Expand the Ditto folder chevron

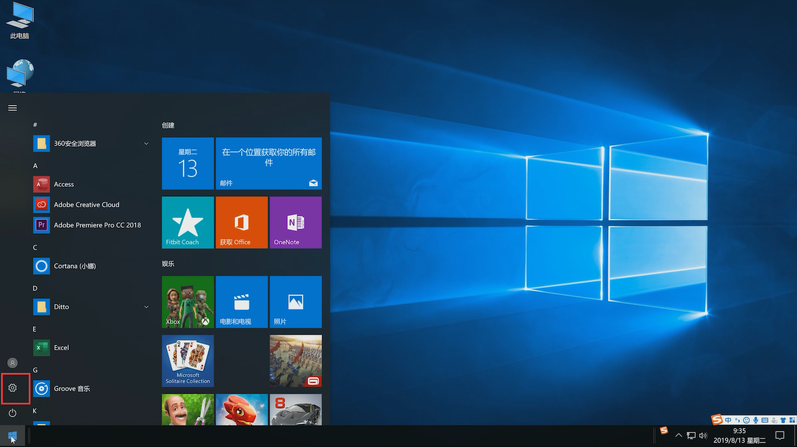click(146, 307)
